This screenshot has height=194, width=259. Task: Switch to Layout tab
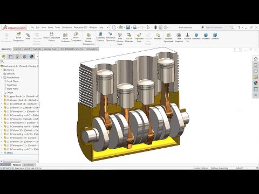18,49
